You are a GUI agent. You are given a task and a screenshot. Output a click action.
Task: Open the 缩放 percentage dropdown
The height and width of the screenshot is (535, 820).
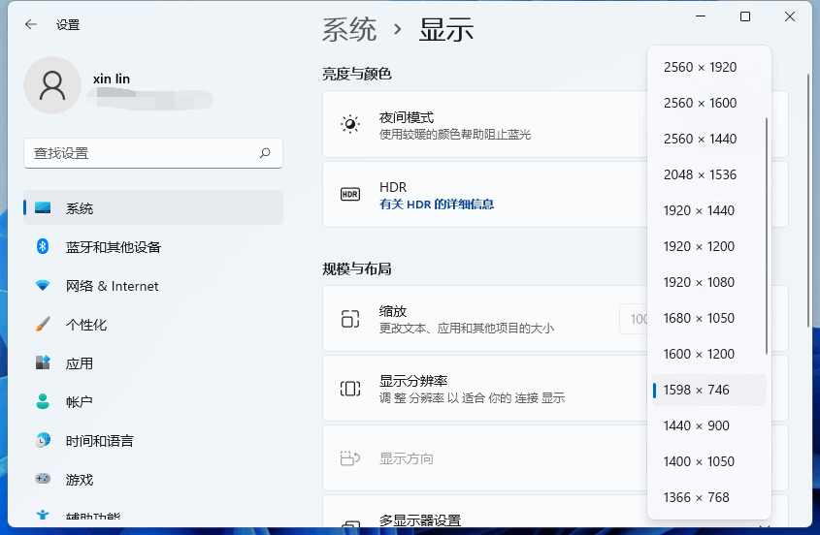634,319
